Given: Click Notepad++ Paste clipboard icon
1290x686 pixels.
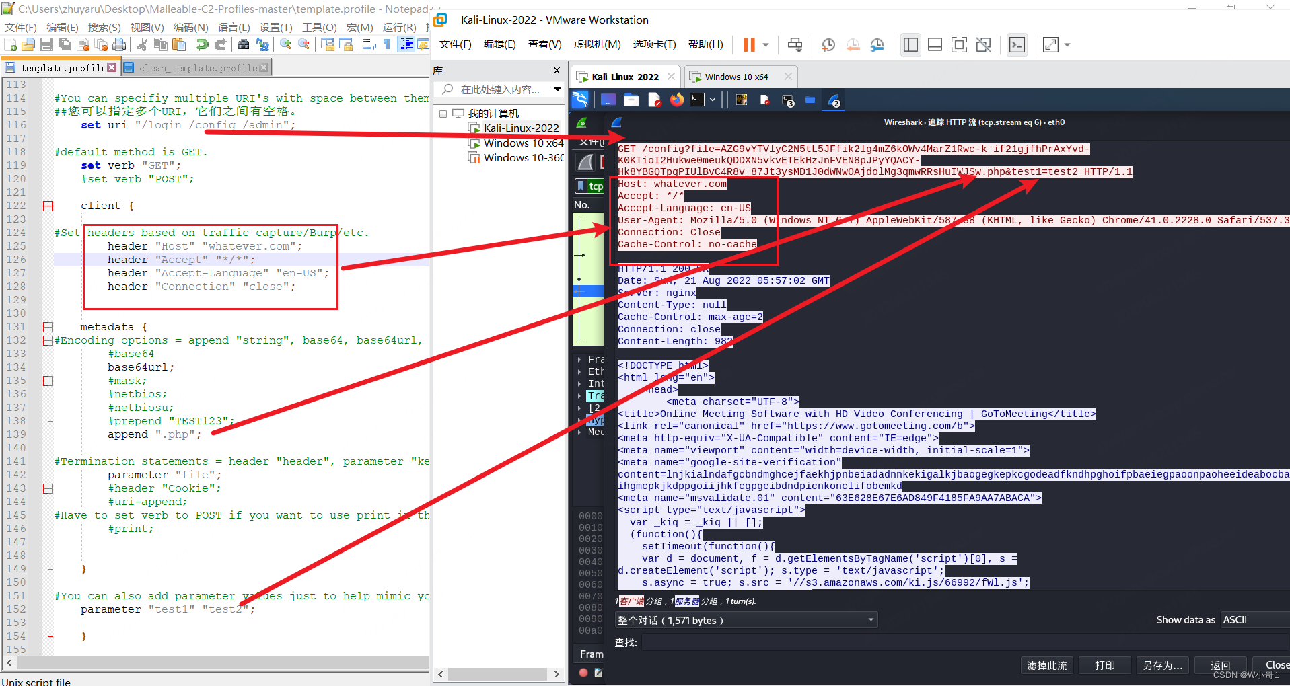Looking at the screenshot, I should [179, 44].
